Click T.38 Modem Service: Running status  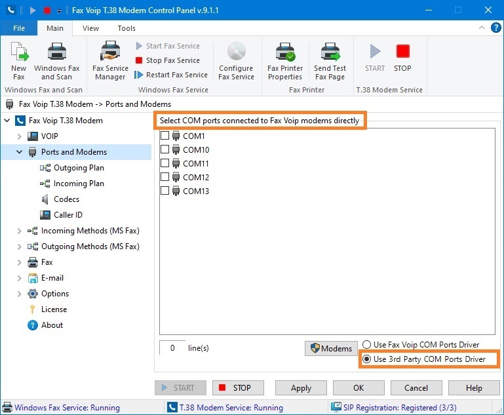225,408
